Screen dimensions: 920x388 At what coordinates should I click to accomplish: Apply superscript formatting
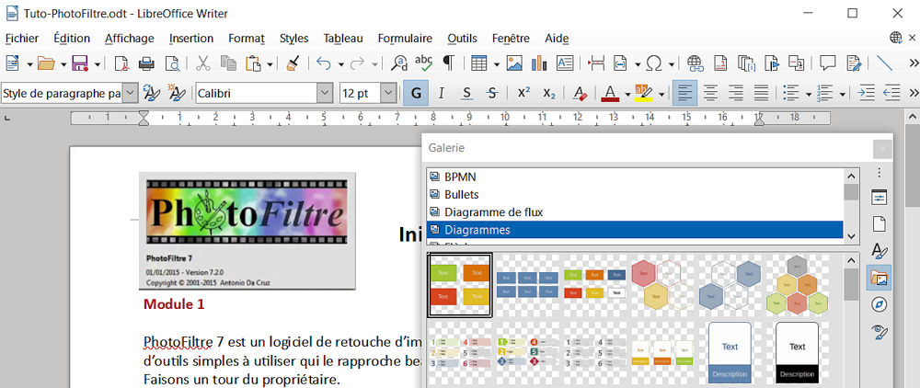pos(524,93)
